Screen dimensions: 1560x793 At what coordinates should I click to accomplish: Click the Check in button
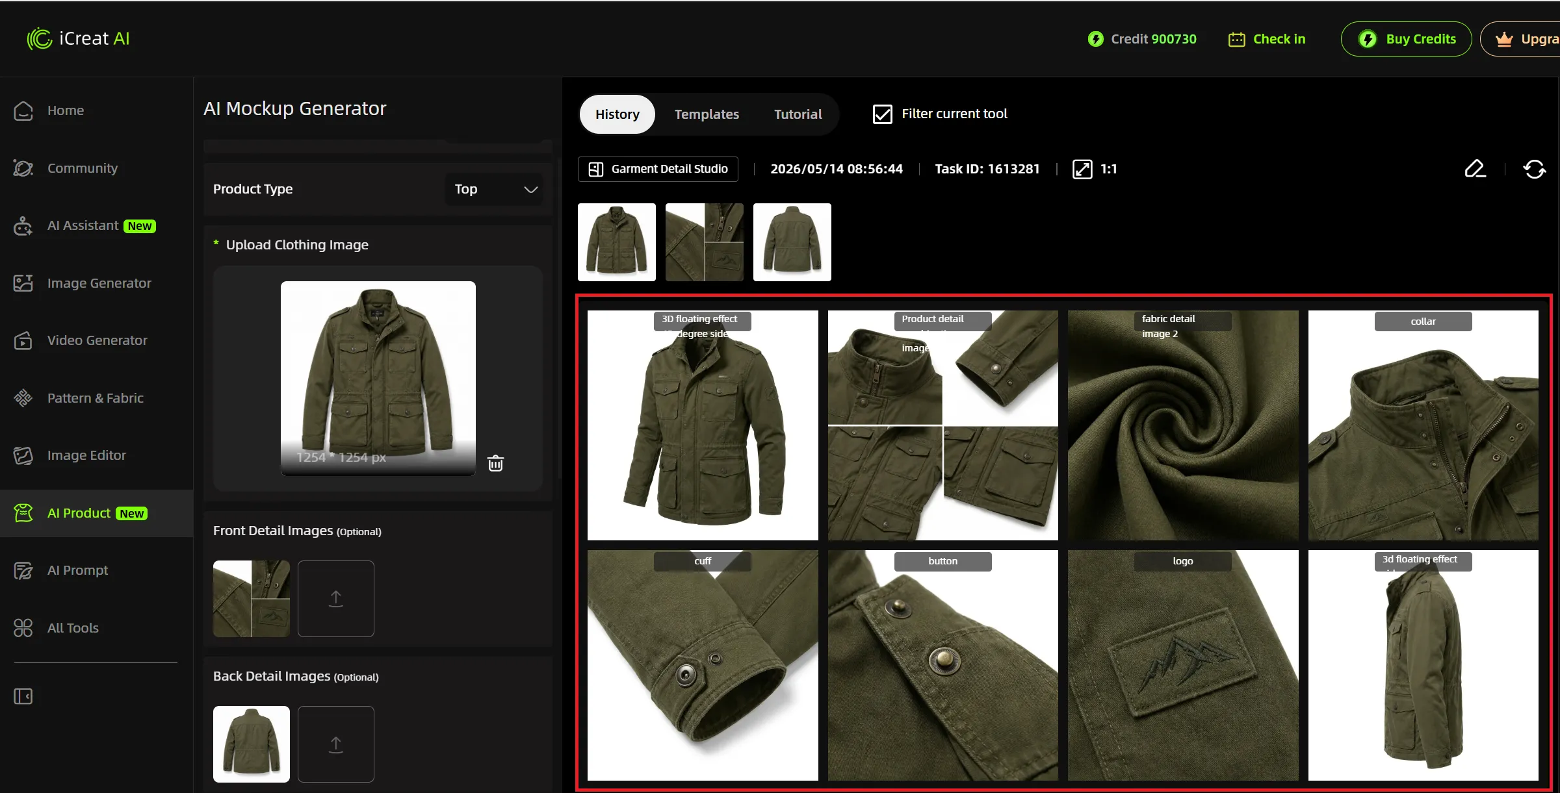coord(1266,39)
